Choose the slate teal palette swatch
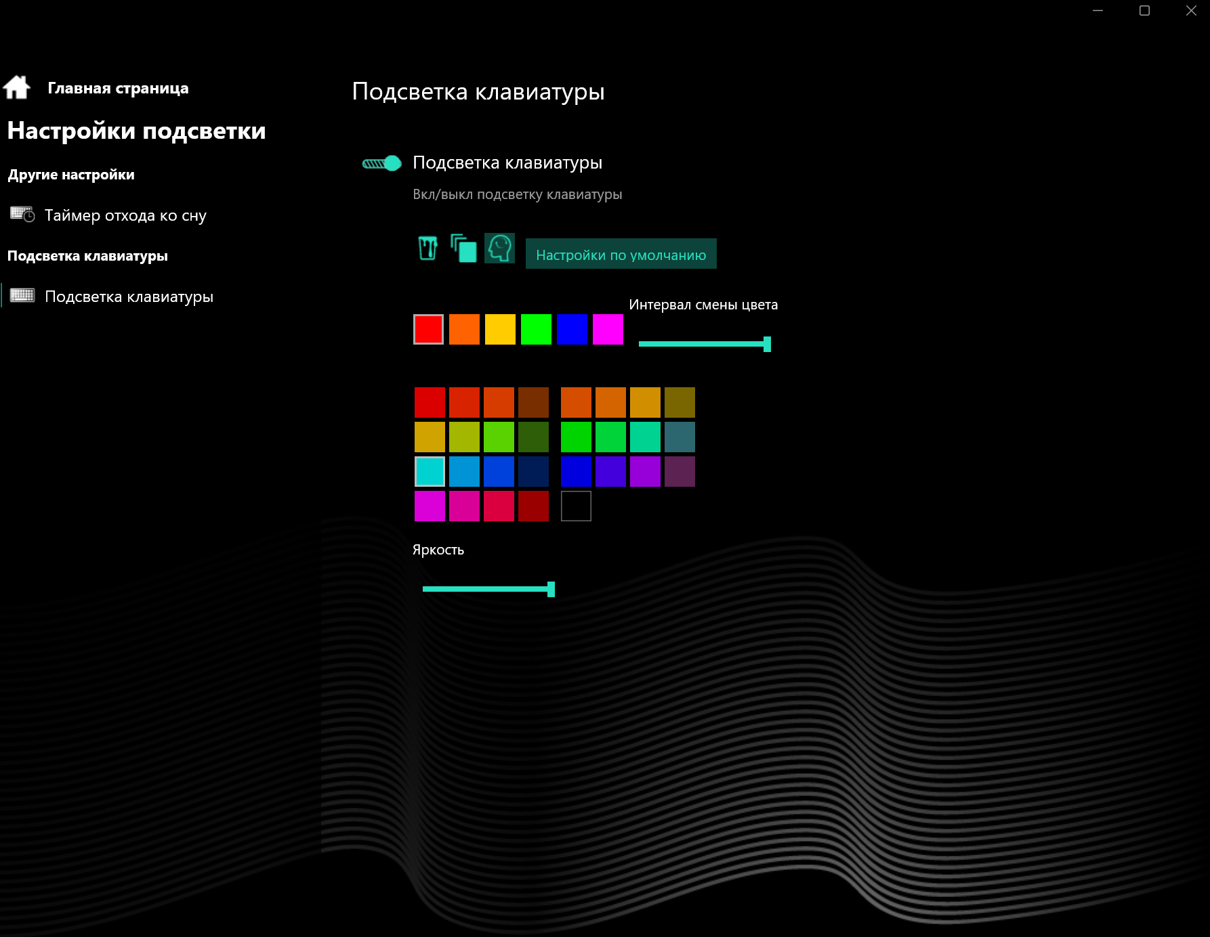Viewport: 1210px width, 937px height. click(680, 437)
